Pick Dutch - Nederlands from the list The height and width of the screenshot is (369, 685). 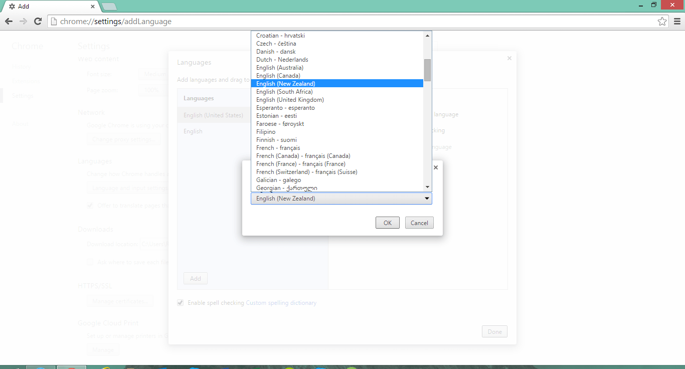coord(337,60)
